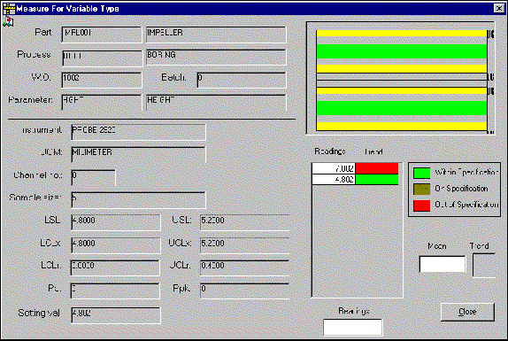Click the red trend bar for reading 7.002
Screen dimensions: 508x341
click(x=377, y=168)
